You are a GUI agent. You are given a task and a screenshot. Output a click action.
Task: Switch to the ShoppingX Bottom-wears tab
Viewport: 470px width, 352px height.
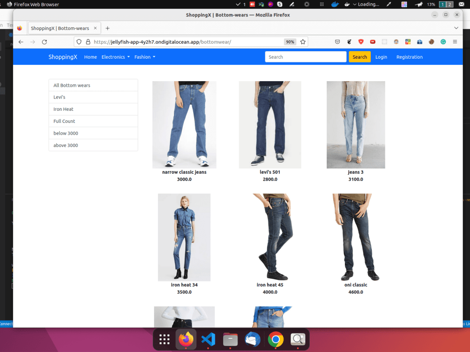pyautogui.click(x=61, y=28)
